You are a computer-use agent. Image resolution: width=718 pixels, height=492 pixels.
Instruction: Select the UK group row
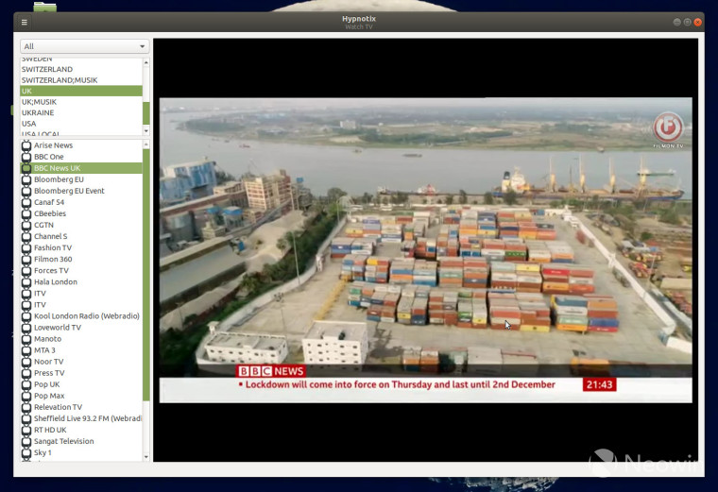point(81,91)
